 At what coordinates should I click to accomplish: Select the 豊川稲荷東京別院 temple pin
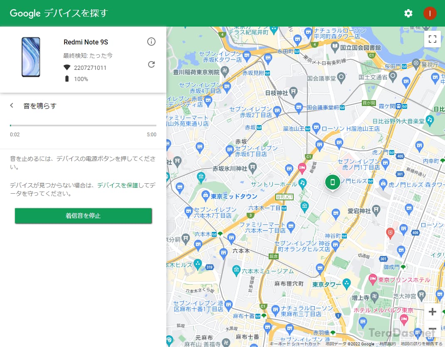tap(225, 71)
